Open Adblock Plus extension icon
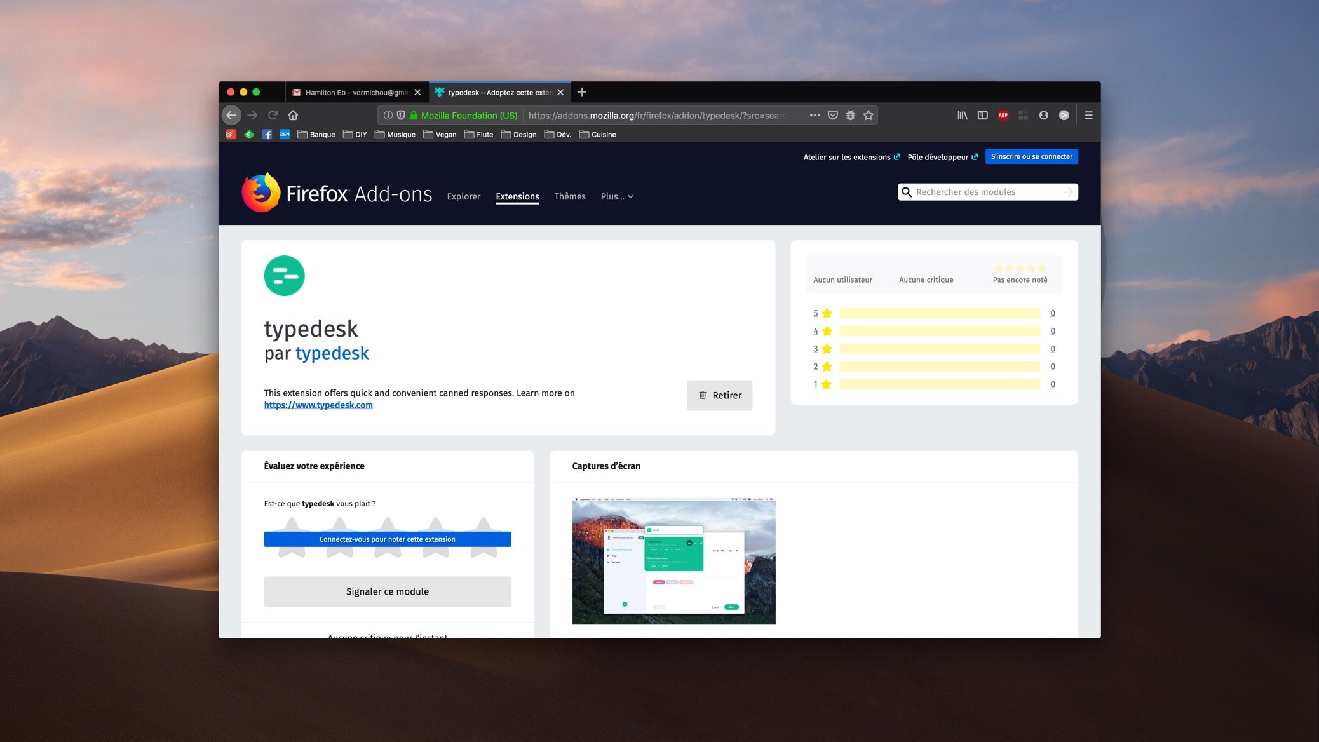Screen dimensions: 1319x742 1003,115
